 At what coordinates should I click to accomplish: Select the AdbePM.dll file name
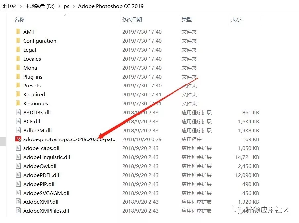(x=37, y=130)
